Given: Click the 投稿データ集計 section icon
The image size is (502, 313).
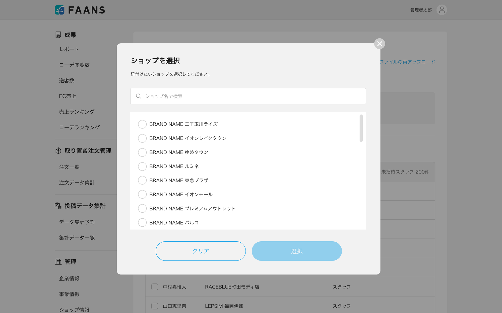Looking at the screenshot, I should tap(58, 206).
